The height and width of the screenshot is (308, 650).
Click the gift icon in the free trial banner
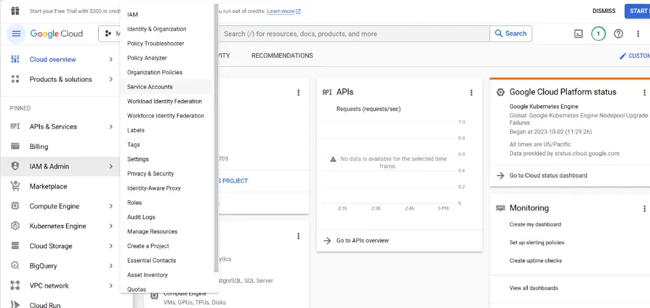[16, 11]
